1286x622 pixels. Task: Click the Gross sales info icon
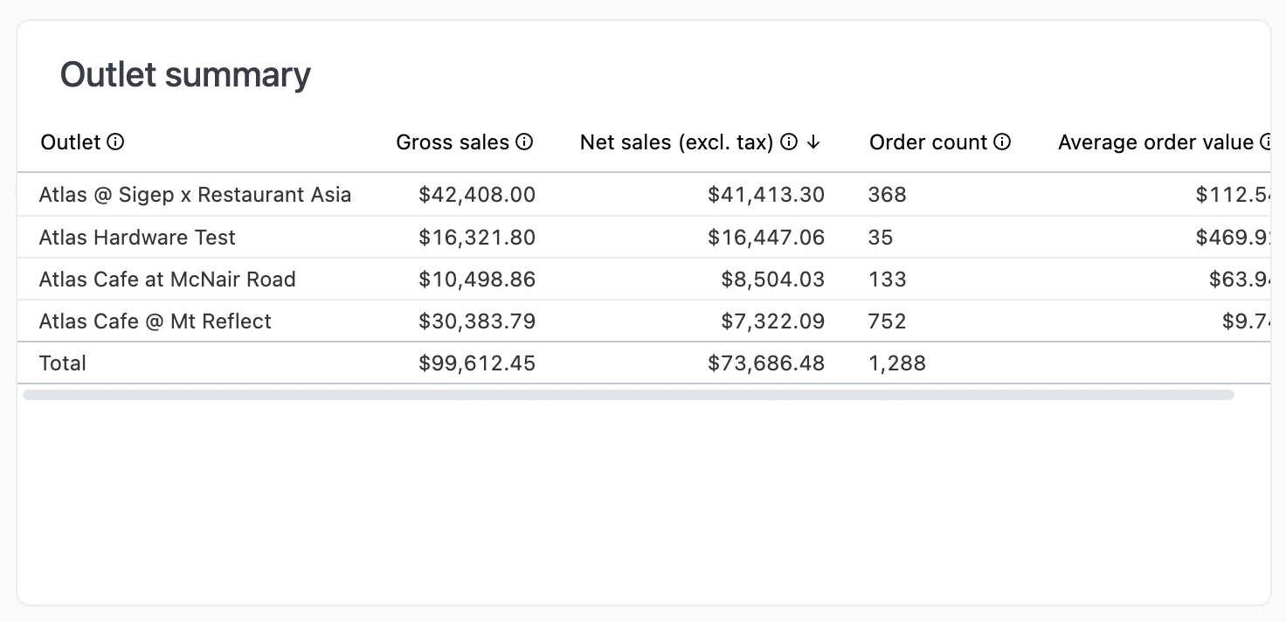coord(523,142)
